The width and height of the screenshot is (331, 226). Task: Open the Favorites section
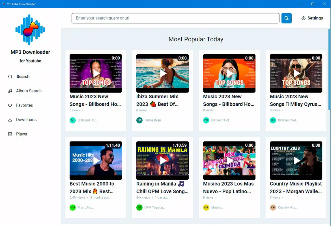tap(25, 105)
